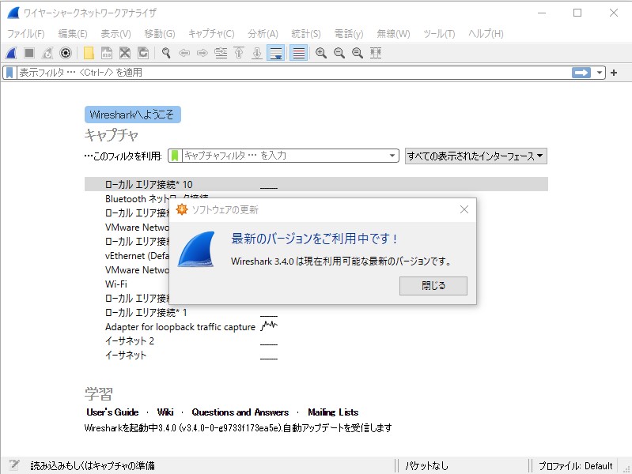This screenshot has height=474, width=632.
Task: Apply display filter arrow button
Action: (581, 73)
